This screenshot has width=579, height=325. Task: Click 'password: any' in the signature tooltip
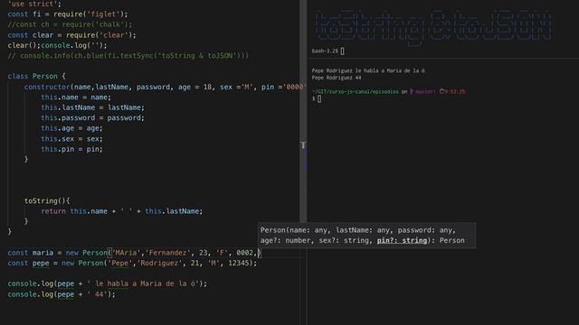pyautogui.click(x=424, y=230)
